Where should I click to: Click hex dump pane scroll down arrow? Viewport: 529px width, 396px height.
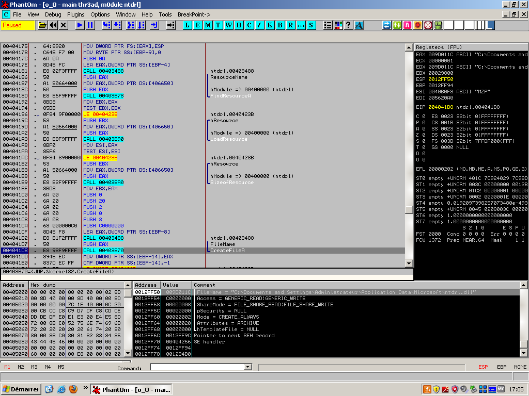coord(128,353)
